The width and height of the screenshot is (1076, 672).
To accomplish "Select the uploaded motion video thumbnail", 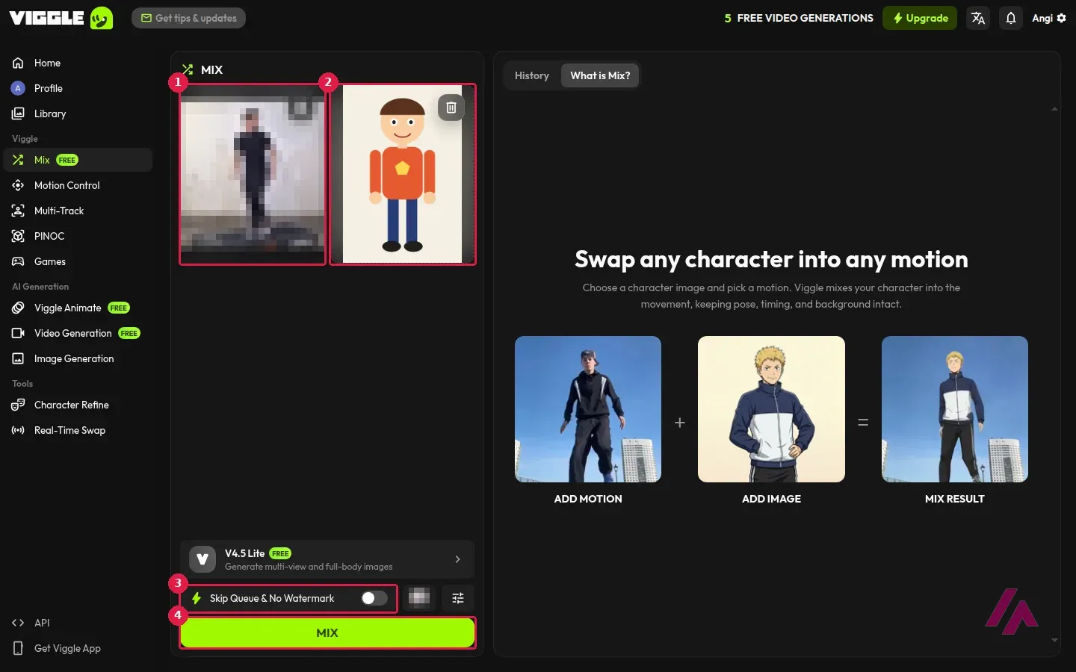I will (x=253, y=174).
